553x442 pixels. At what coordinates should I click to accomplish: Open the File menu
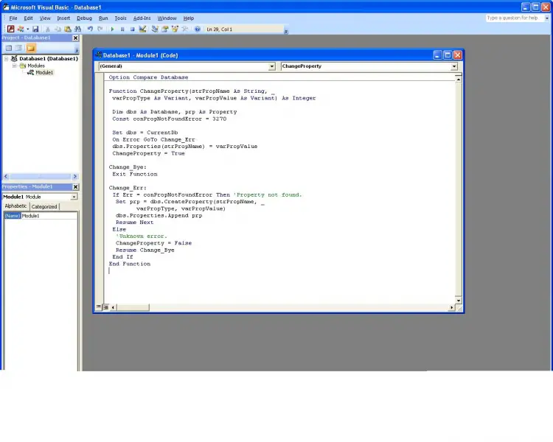[x=13, y=18]
